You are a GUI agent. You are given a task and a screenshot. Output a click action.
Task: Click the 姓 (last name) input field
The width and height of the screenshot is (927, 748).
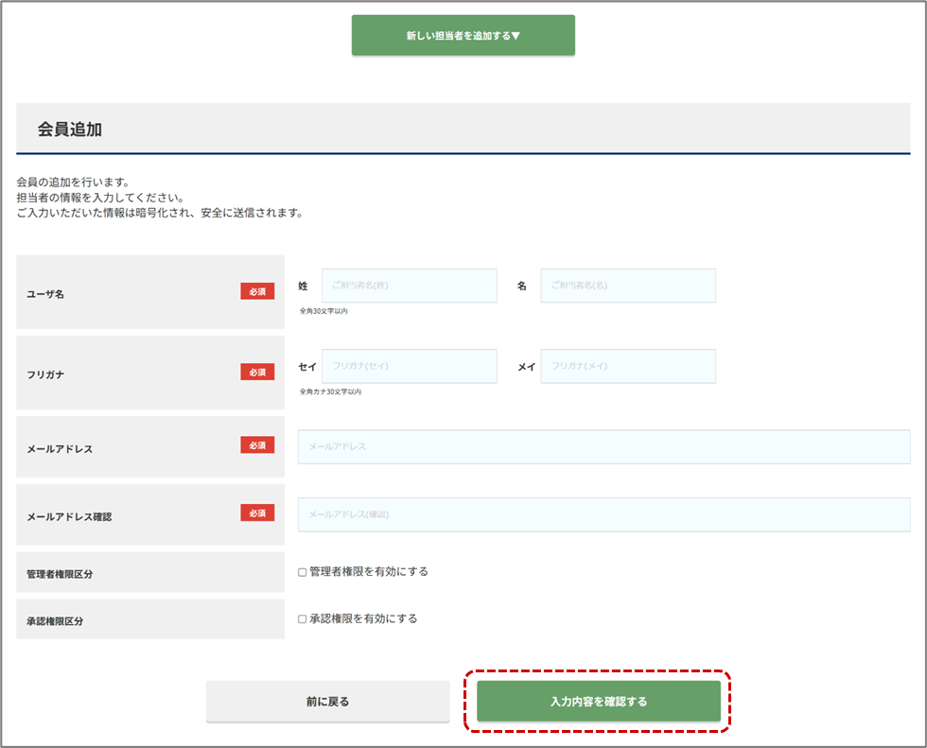pos(409,286)
